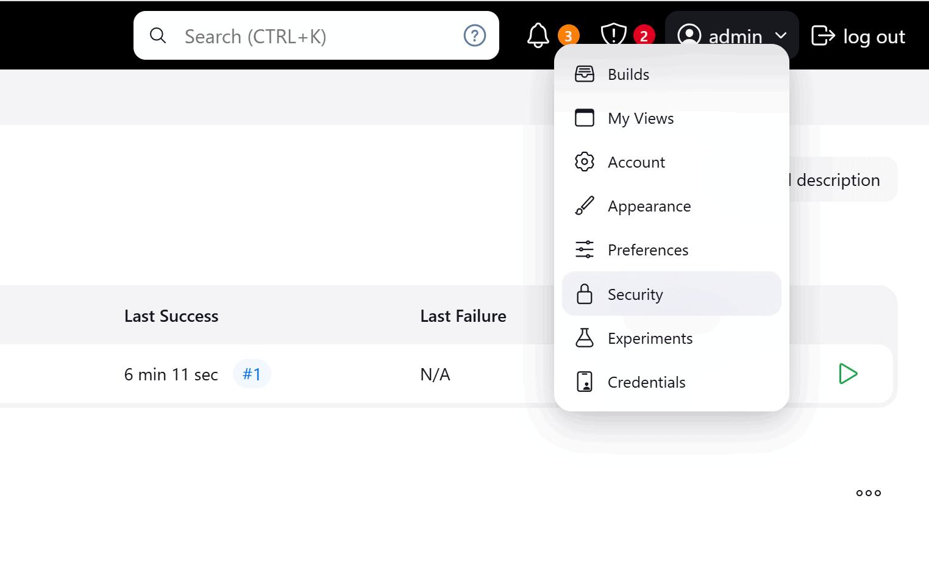The image size is (929, 562).
Task: Select Preferences in the dropdown menu
Action: pyautogui.click(x=648, y=250)
